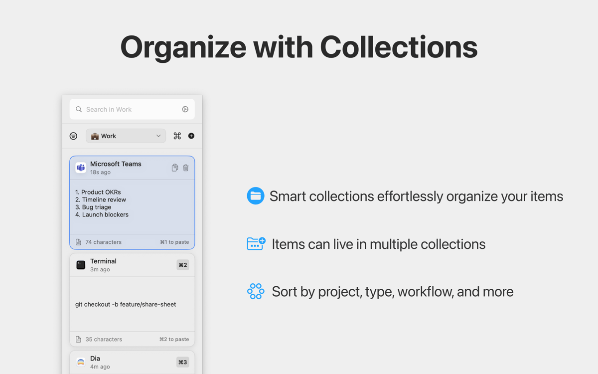Click the magnifying glass search icon
598x374 pixels.
click(79, 109)
